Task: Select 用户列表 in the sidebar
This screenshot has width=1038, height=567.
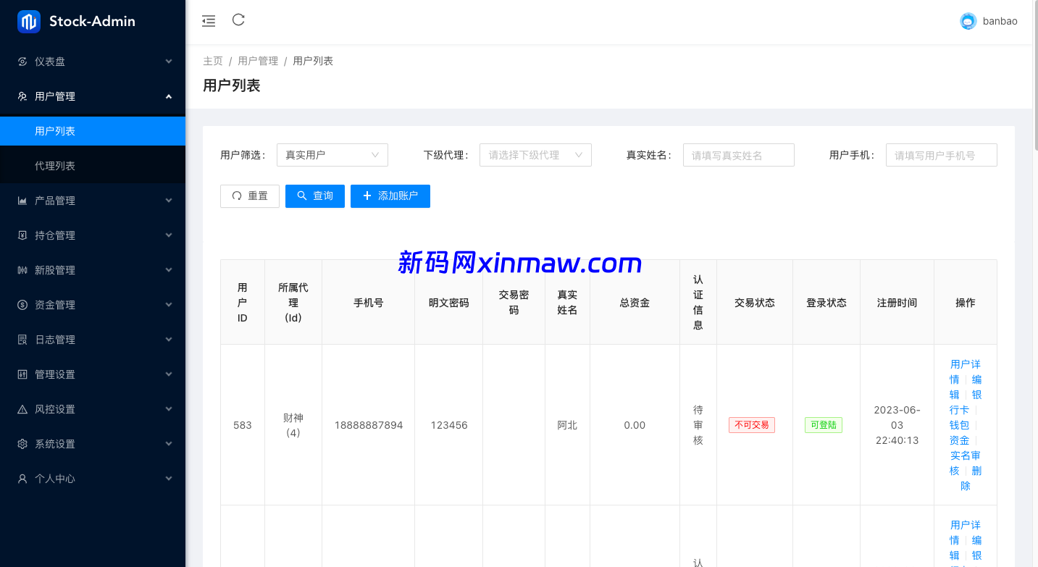Action: 55,131
